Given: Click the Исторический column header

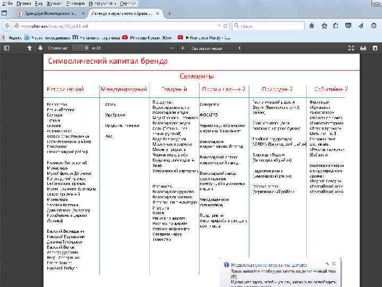Looking at the screenshot, I should 65,89.
